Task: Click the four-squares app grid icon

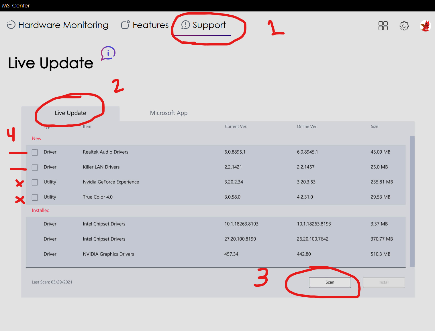Action: (383, 26)
